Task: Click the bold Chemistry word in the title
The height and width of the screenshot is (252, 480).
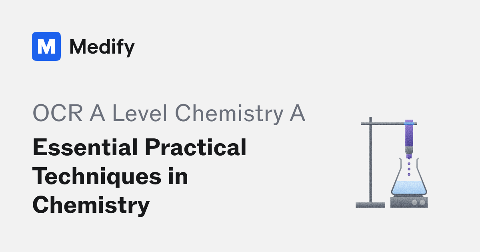Action: coord(91,205)
